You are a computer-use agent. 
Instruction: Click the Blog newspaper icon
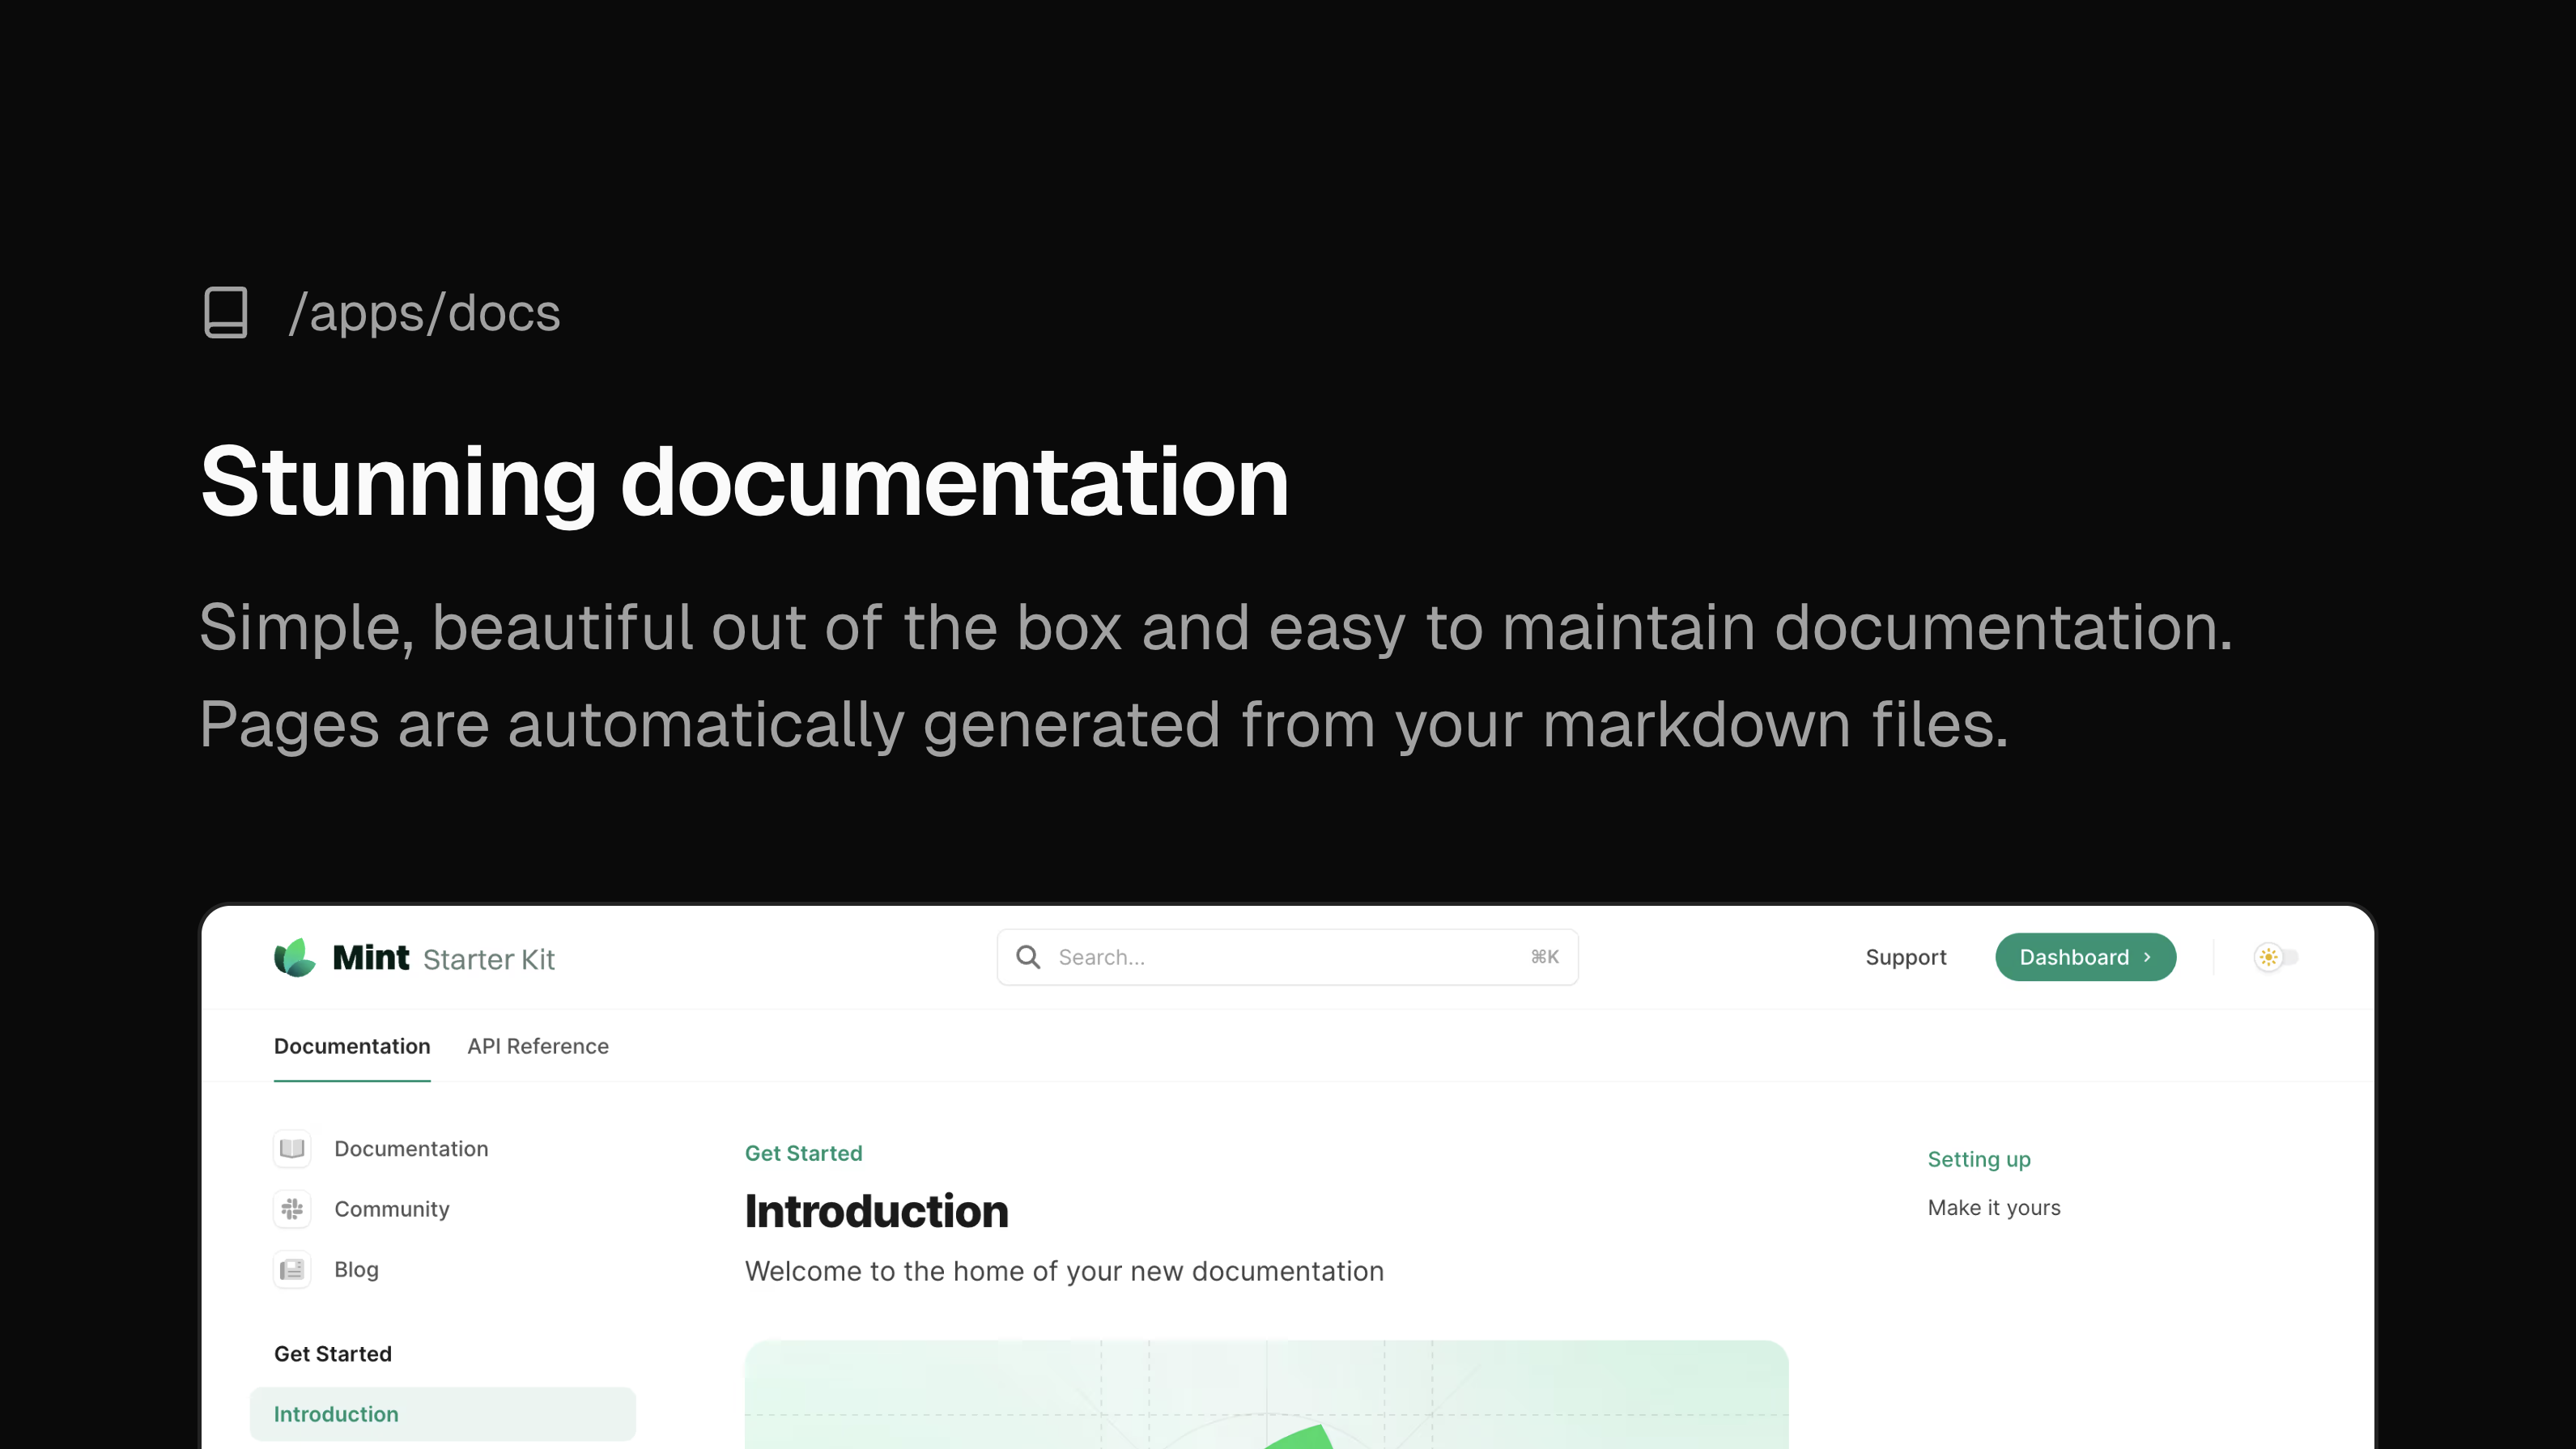pos(292,1269)
